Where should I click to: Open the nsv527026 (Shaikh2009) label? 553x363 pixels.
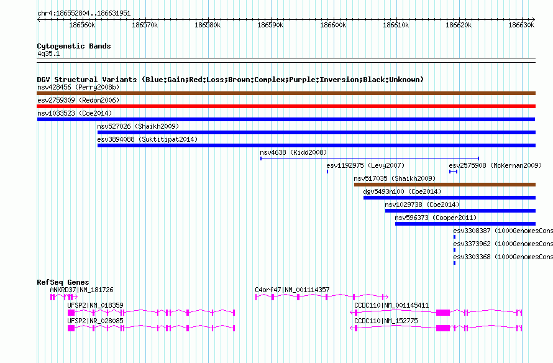point(138,126)
